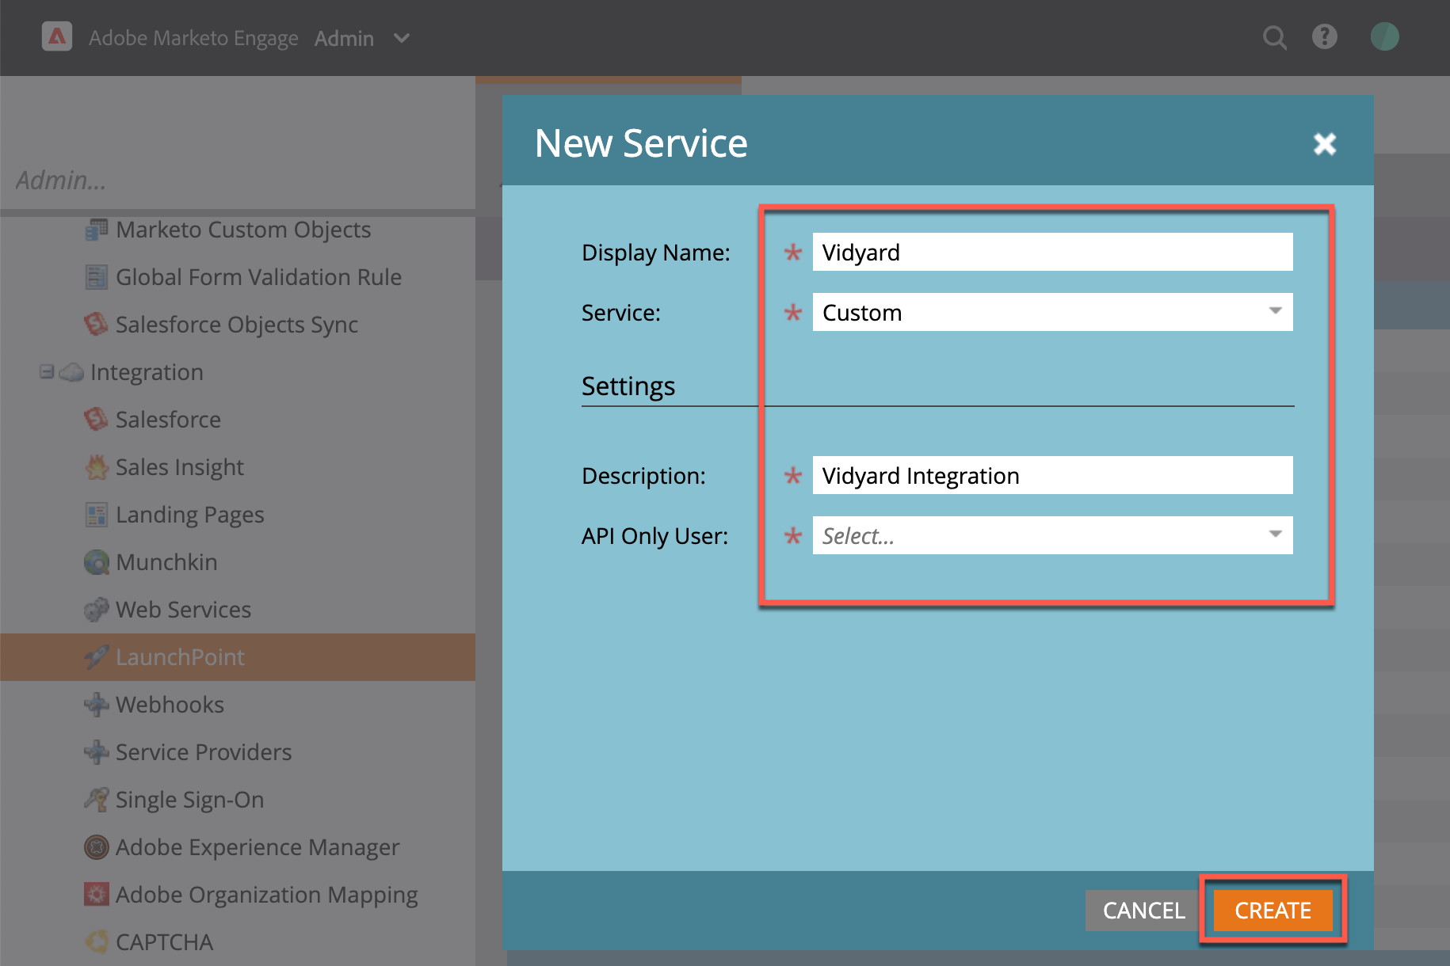Image resolution: width=1450 pixels, height=966 pixels.
Task: Click the Salesforce icon under Integration
Action: pyautogui.click(x=97, y=420)
